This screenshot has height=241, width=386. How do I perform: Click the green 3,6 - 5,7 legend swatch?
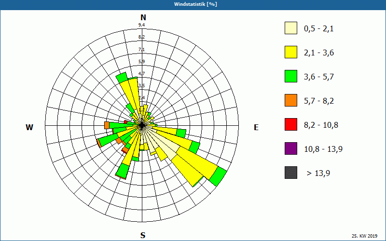pyautogui.click(x=291, y=76)
